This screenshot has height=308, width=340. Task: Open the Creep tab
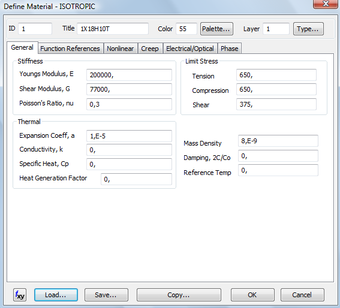[x=150, y=49]
